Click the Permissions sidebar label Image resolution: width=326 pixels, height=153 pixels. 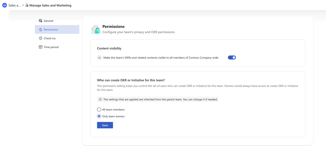[51, 30]
